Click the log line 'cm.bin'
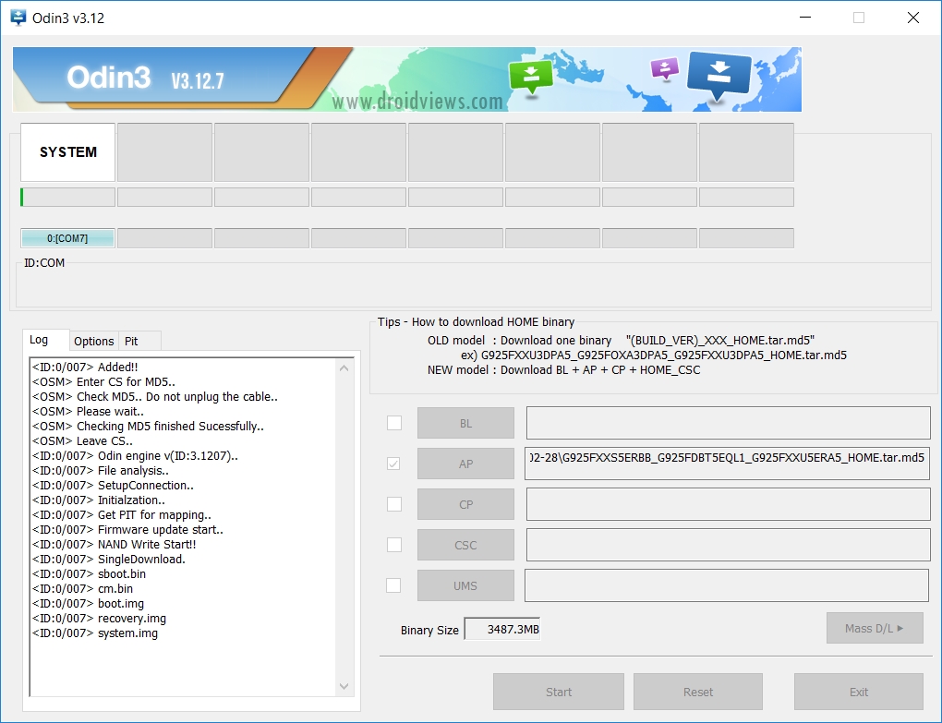This screenshot has width=942, height=723. tap(82, 588)
